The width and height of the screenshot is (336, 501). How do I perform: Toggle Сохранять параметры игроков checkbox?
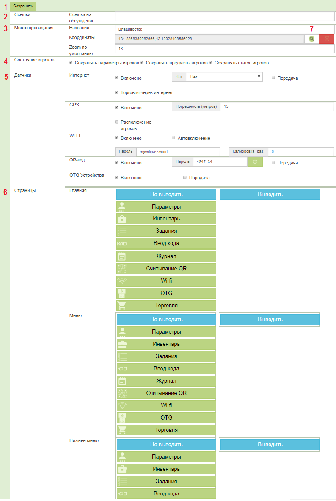click(x=71, y=63)
